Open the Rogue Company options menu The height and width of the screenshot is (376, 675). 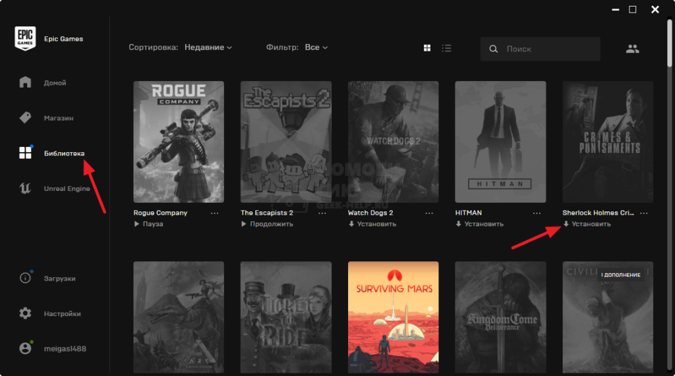click(x=215, y=213)
